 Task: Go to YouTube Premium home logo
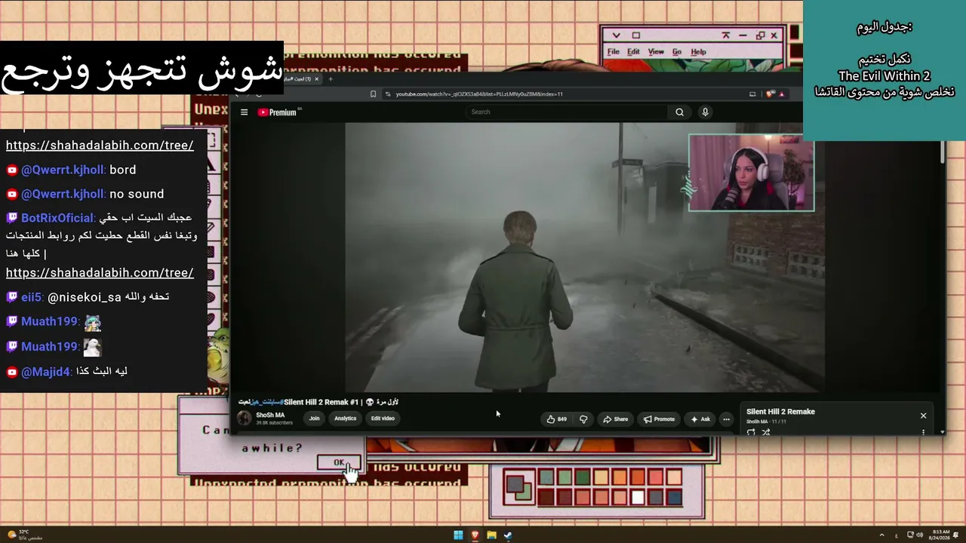pos(277,112)
